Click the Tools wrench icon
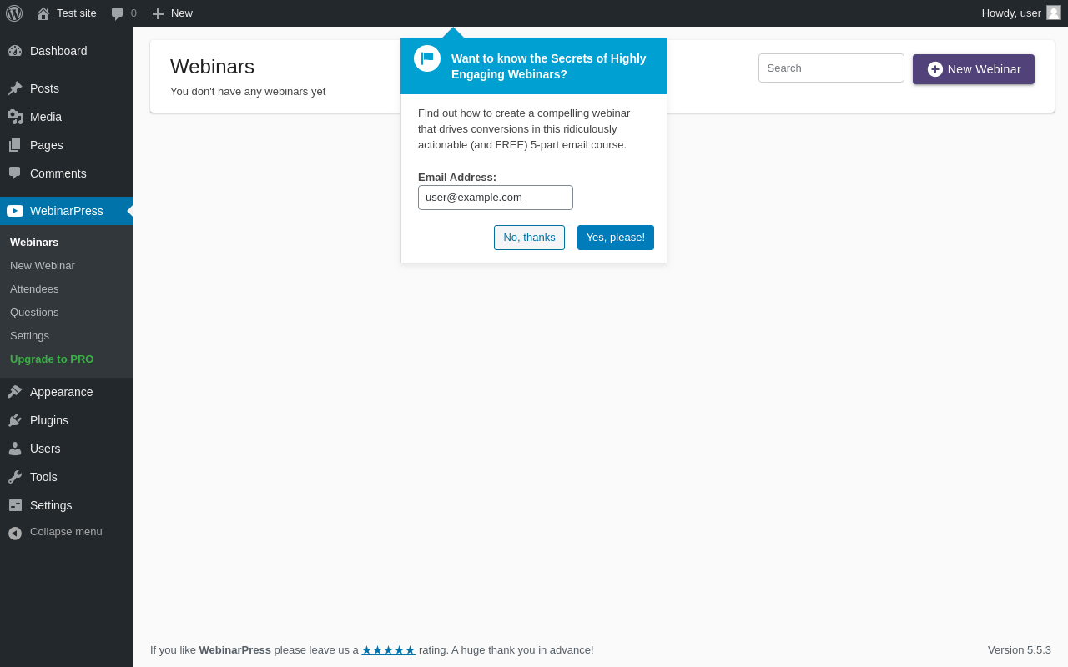 coord(15,477)
